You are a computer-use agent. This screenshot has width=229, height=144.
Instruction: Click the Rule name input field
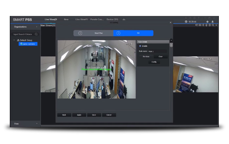(157, 51)
